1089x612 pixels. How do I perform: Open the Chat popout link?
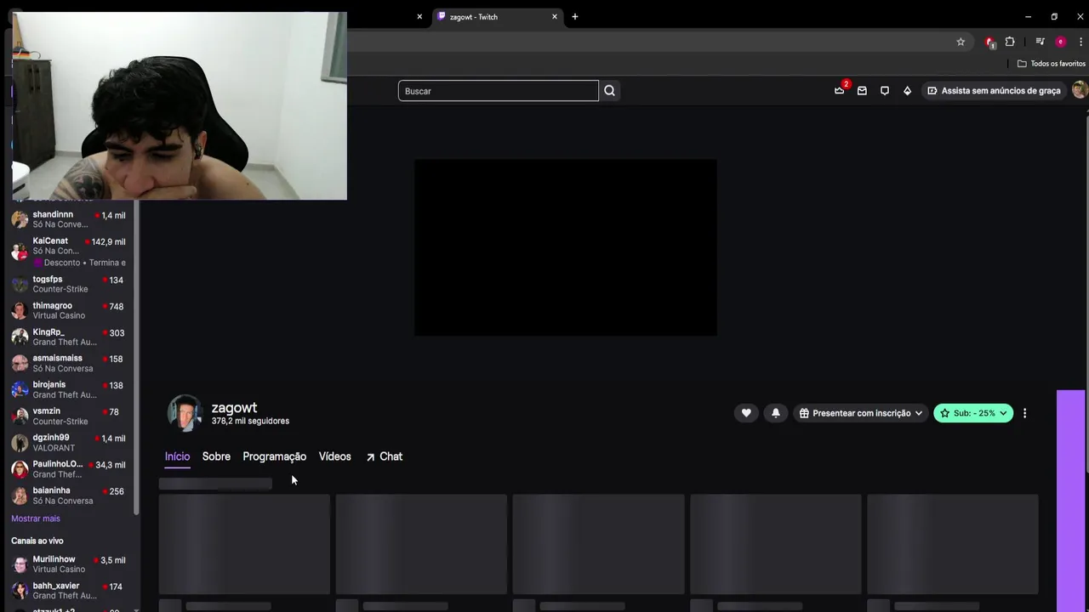[384, 456]
